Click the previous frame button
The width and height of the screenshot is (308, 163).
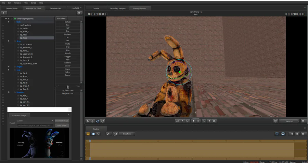click(188, 121)
